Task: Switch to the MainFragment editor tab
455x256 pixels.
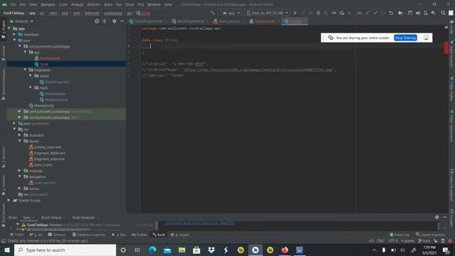Action: (x=190, y=21)
